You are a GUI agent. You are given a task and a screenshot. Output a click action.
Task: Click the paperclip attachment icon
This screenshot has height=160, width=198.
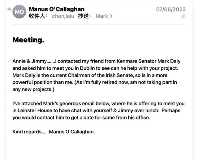tap(183, 16)
